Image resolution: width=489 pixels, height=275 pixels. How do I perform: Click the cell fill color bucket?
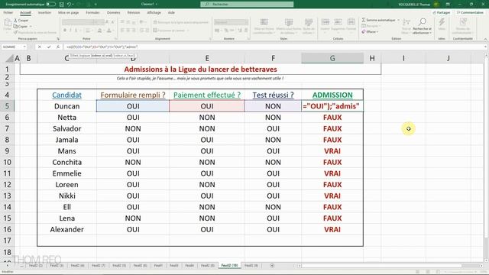click(99, 31)
